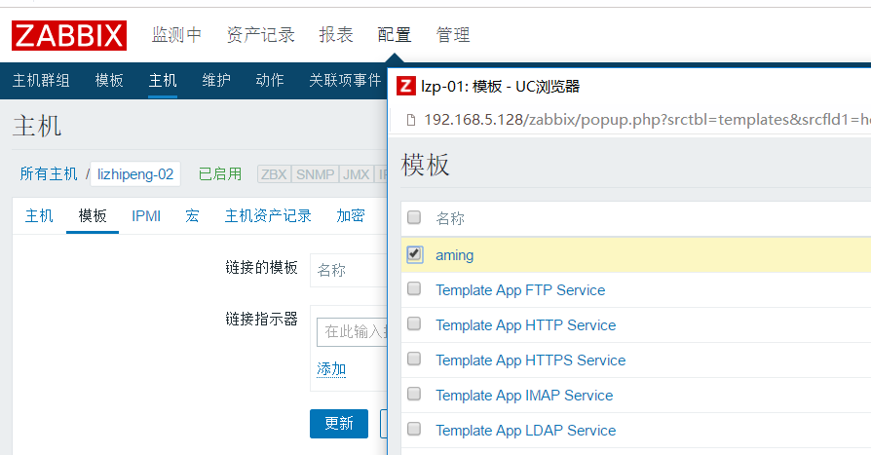Open Template App FTP Service link

520,290
